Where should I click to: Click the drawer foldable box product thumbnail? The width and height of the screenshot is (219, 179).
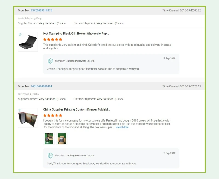click(28, 118)
